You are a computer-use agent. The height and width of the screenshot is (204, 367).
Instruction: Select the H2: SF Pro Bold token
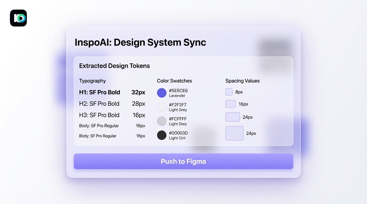point(99,104)
